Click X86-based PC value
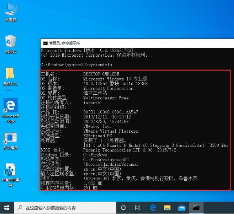Screen dimensions: 234x214 point(98,136)
